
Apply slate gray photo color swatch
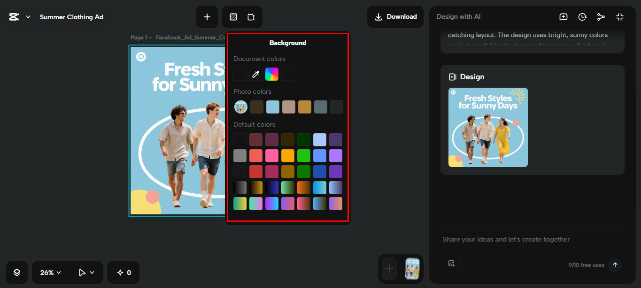coord(321,107)
